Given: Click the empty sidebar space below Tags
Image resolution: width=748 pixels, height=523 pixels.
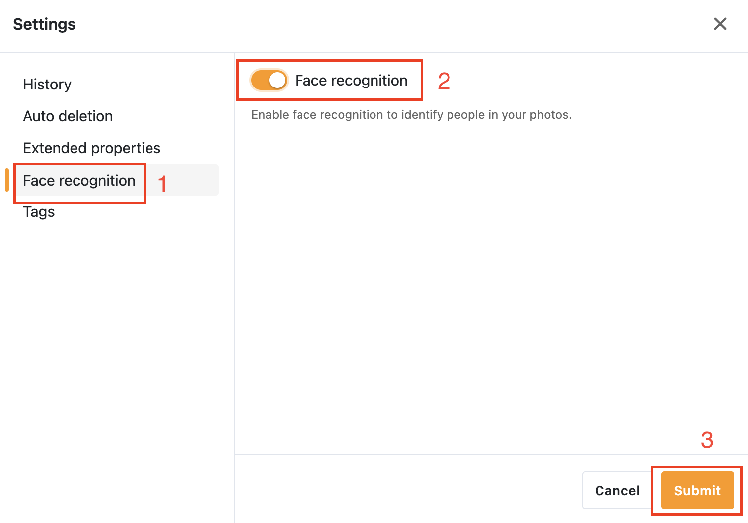Looking at the screenshot, I should pyautogui.click(x=117, y=348).
